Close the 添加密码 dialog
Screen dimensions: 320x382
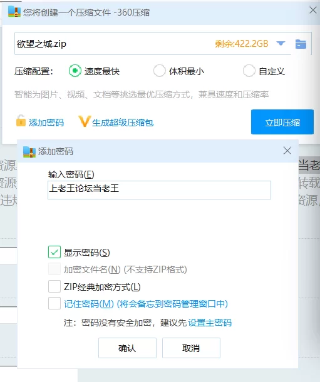[x=287, y=151]
